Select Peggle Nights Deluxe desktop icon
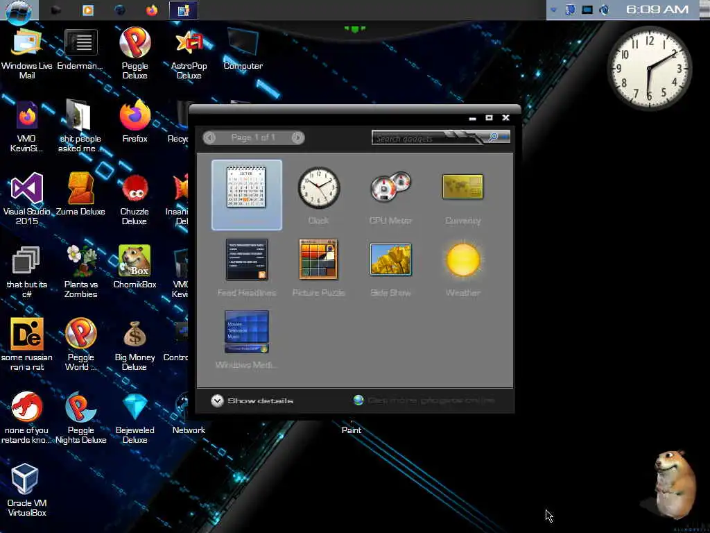The image size is (710, 533). tap(80, 418)
